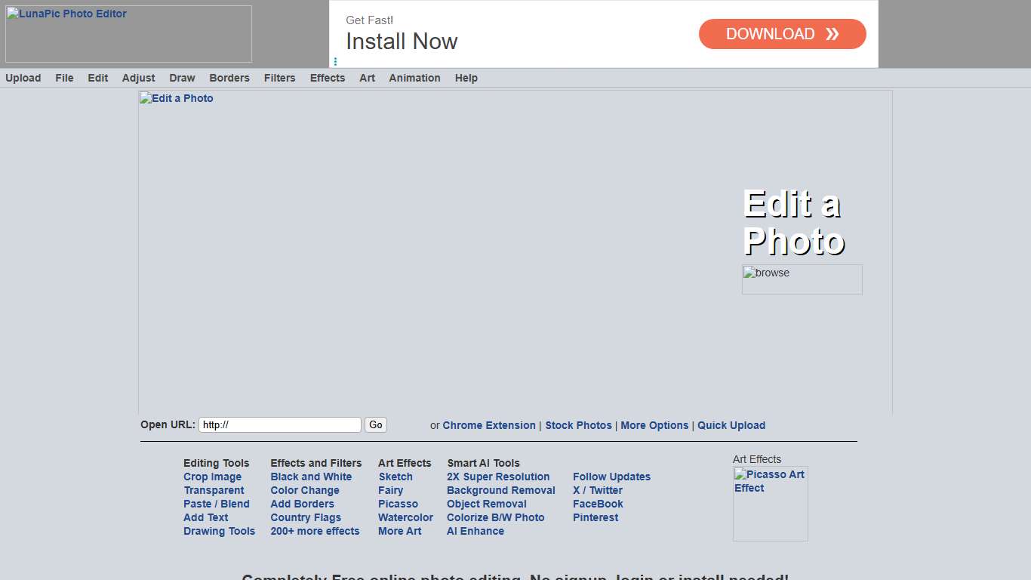Screen dimensions: 1031x580
Task: Choose the Black and White effect
Action: click(311, 477)
